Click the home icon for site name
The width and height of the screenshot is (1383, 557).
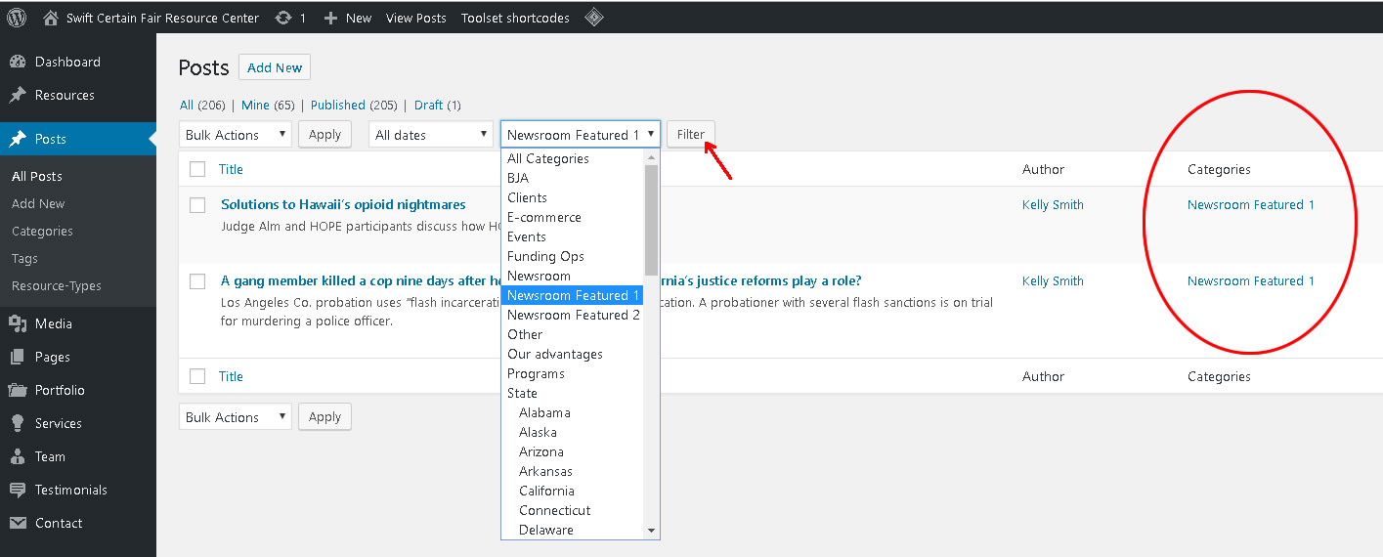click(52, 18)
